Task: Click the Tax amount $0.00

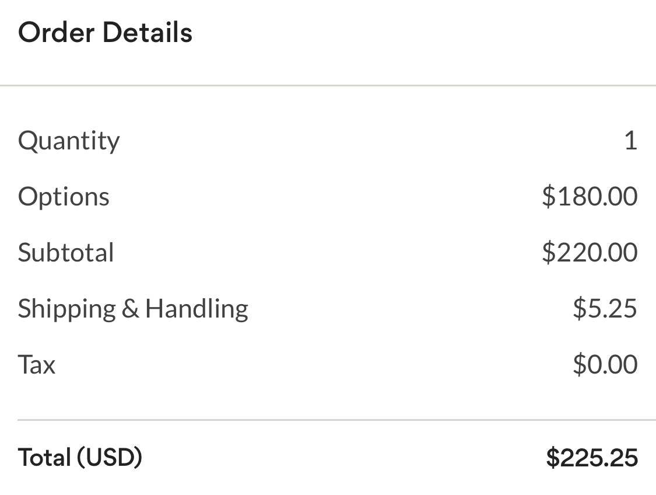Action: [604, 364]
